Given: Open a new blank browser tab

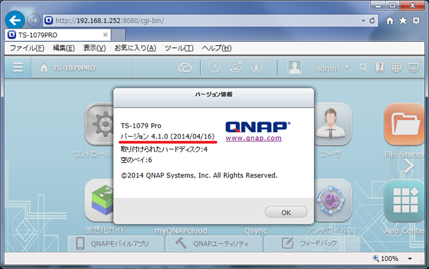Looking at the screenshot, I should click(x=118, y=35).
